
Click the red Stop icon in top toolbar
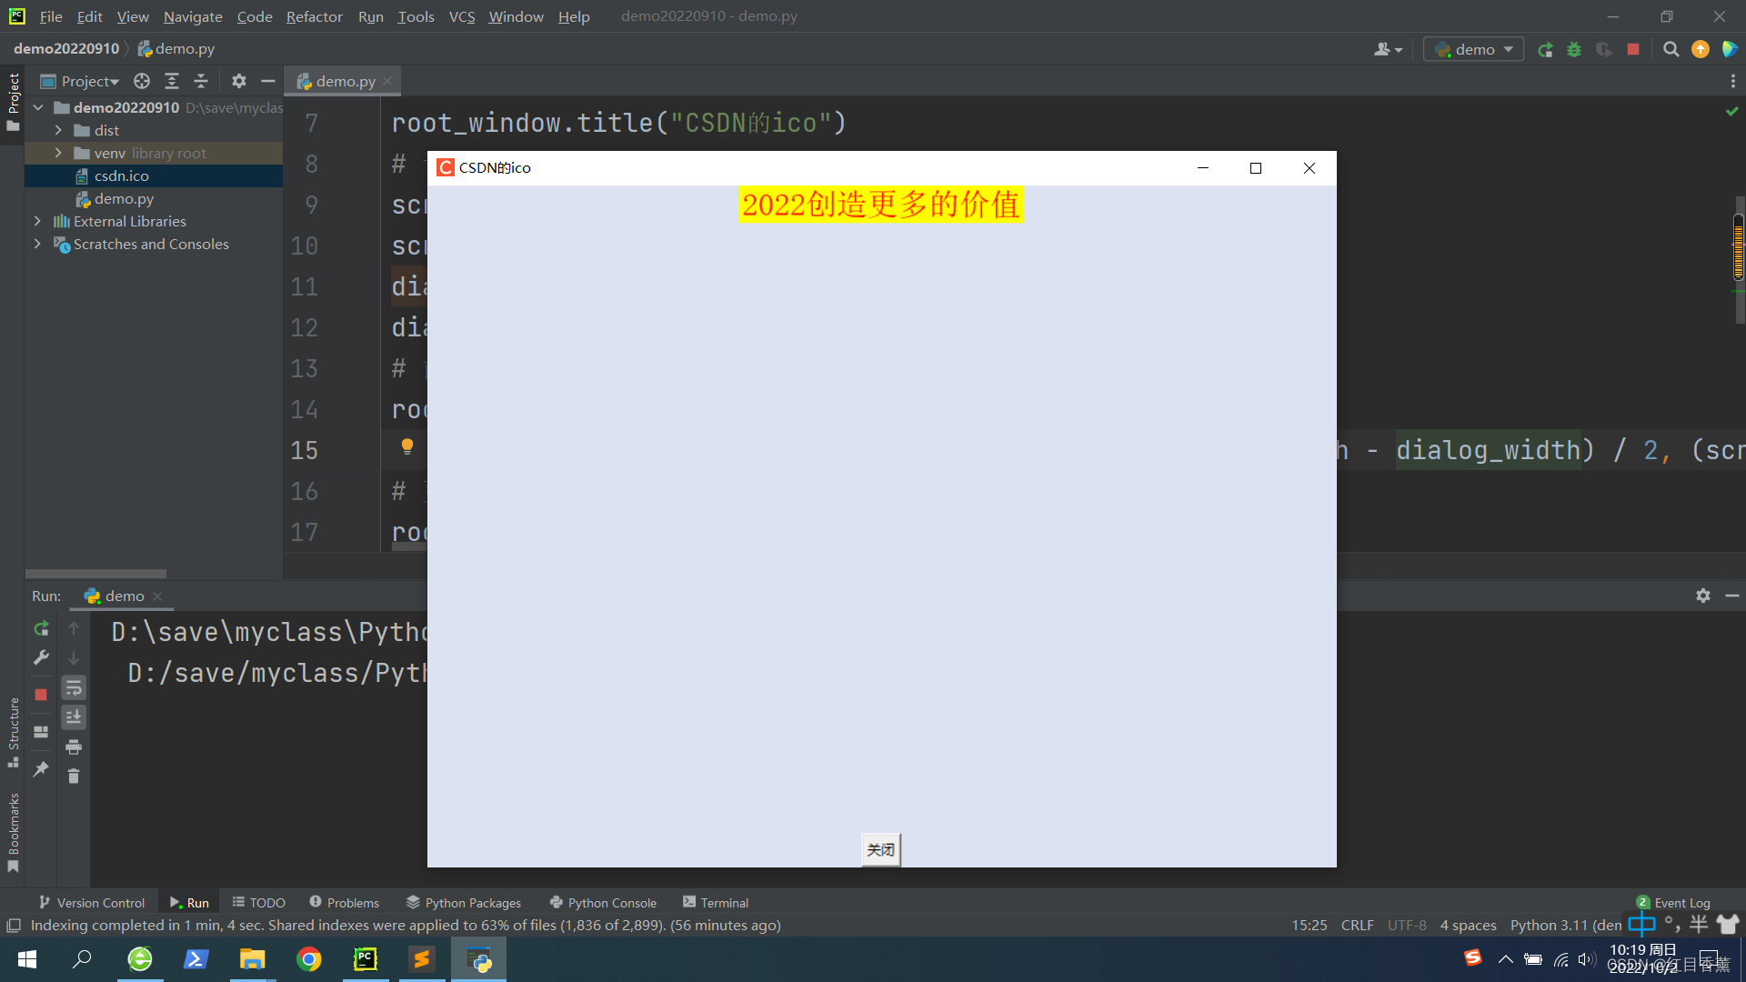1633,50
